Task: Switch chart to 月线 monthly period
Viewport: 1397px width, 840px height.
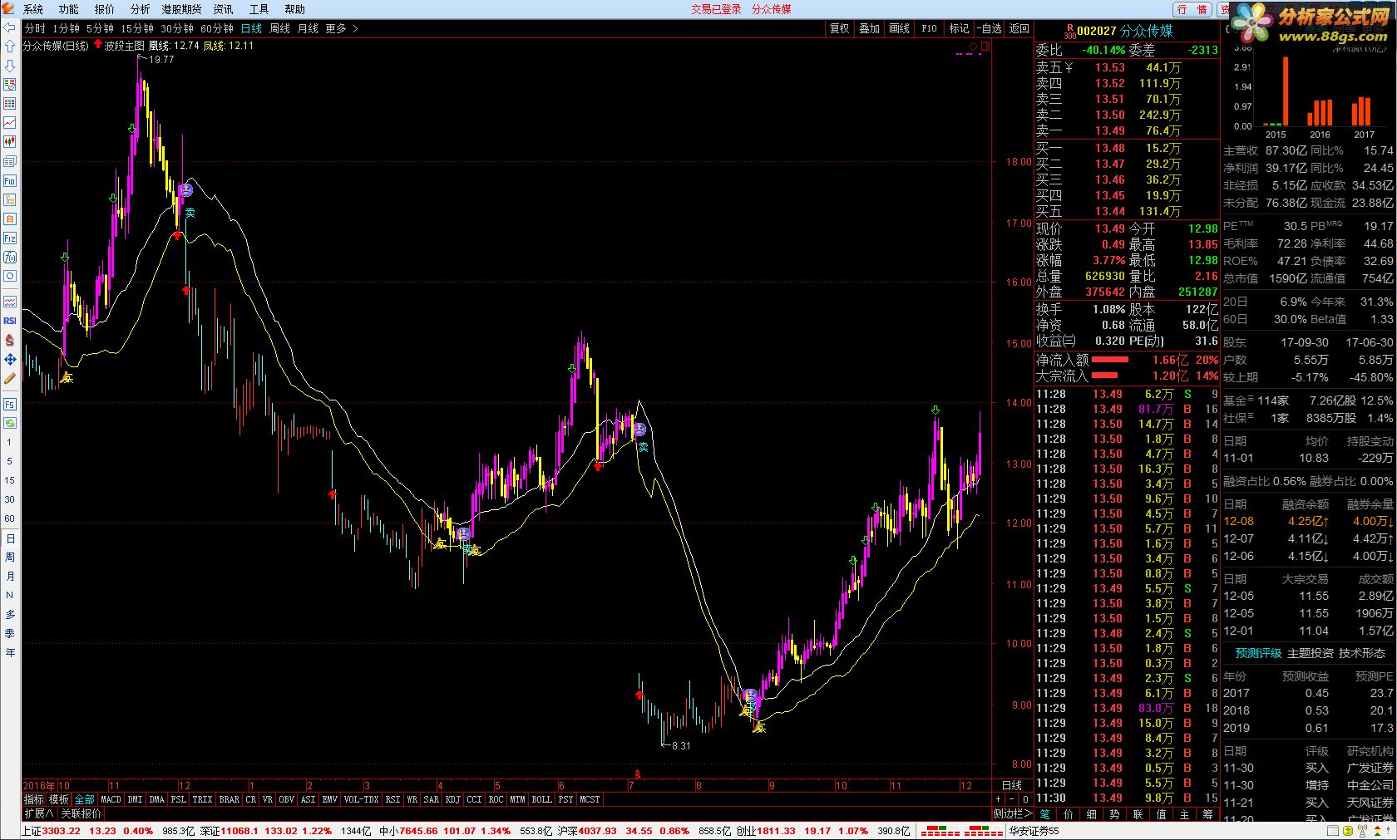Action: (308, 28)
